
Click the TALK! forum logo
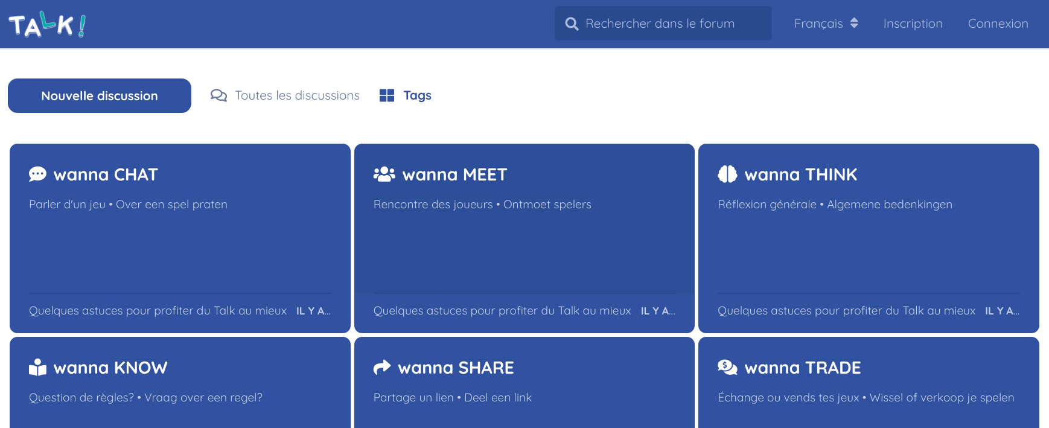click(47, 25)
